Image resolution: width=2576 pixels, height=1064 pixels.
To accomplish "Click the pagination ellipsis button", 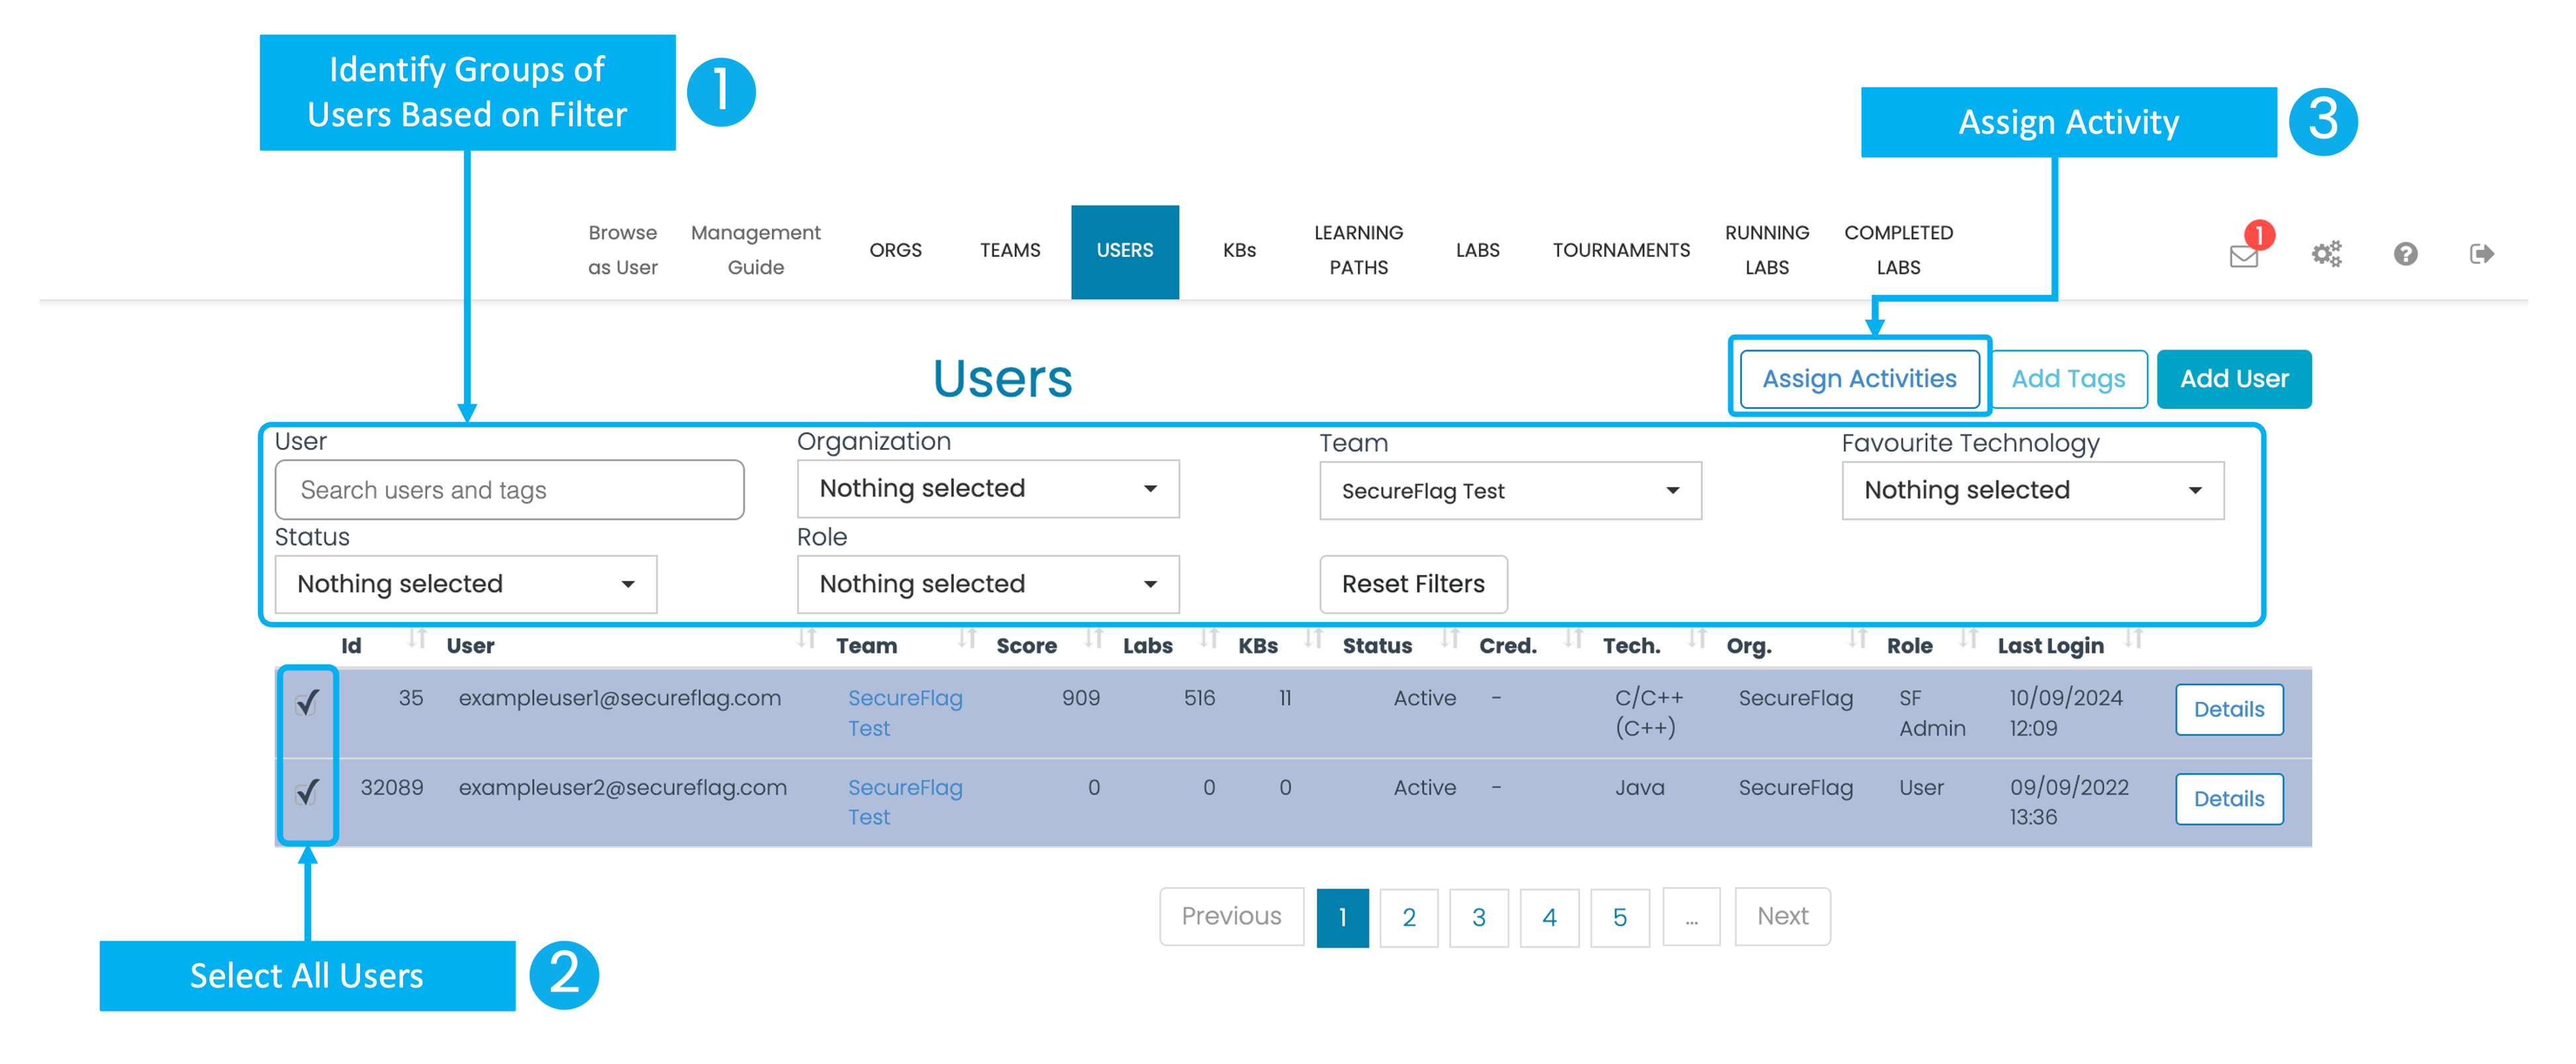I will pyautogui.click(x=1691, y=916).
